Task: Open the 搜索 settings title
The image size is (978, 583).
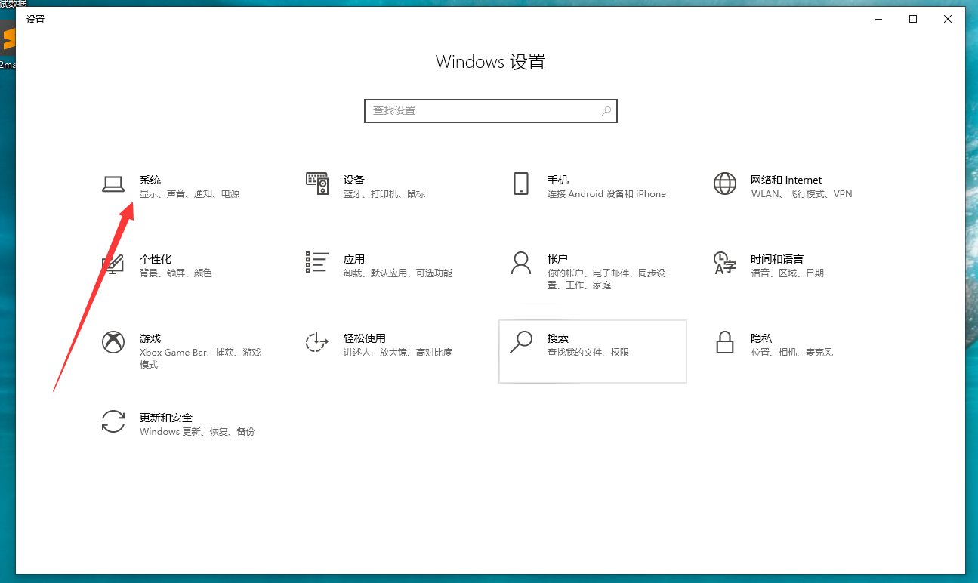Action: (x=558, y=338)
